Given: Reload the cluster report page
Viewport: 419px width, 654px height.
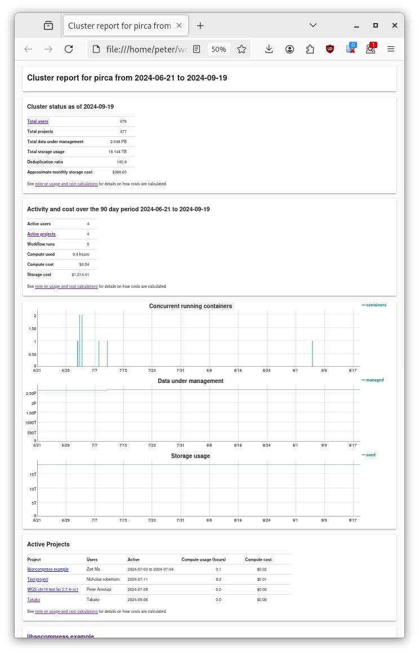Looking at the screenshot, I should click(x=69, y=49).
